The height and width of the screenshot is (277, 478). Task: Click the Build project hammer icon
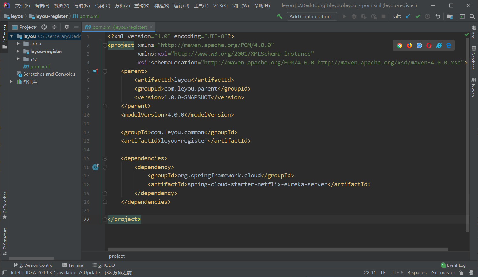(280, 16)
